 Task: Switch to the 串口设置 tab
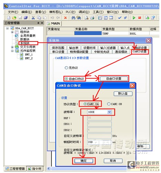[x=58, y=52]
